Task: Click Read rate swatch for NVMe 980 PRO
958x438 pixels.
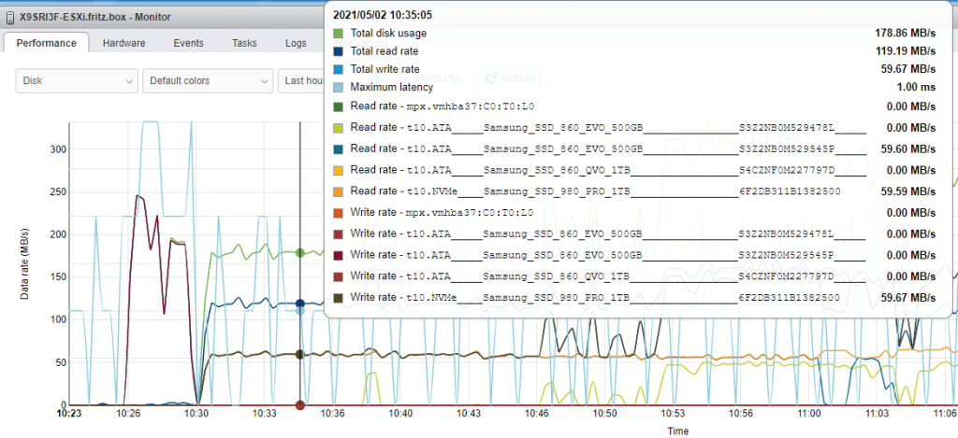Action: point(338,191)
